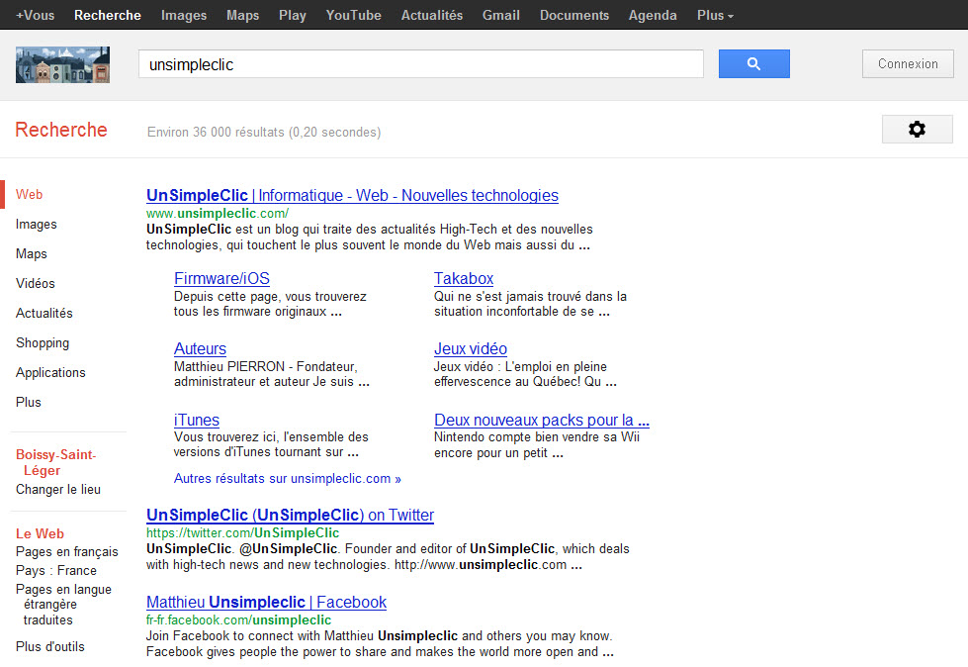
Task: Select Recherche in the top bar
Action: click(108, 16)
